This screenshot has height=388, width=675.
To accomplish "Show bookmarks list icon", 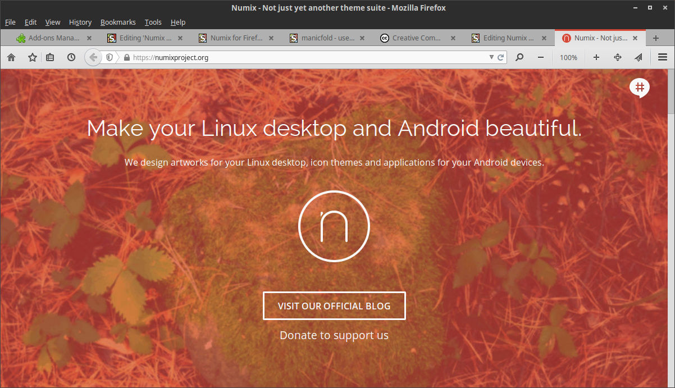I will click(x=51, y=57).
